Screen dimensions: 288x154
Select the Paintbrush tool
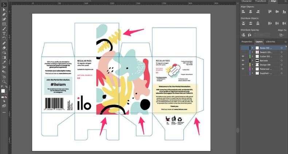[x=4, y=29]
